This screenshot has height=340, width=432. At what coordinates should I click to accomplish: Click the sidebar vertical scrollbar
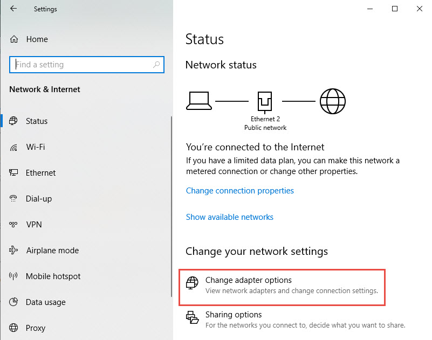[x=171, y=216]
